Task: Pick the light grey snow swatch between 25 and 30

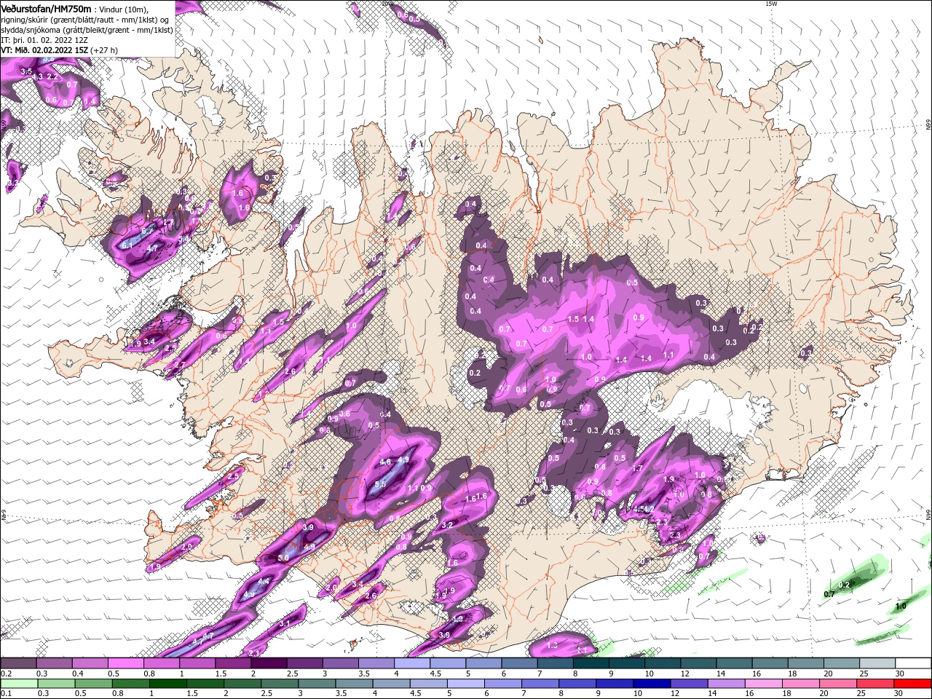Action: click(878, 663)
